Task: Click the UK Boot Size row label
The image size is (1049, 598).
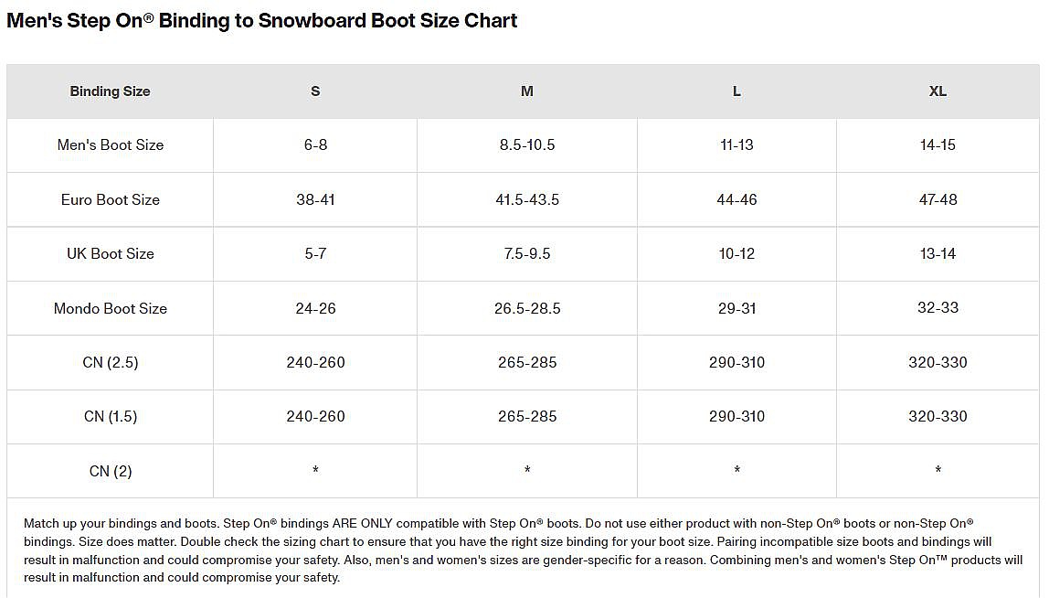Action: pos(110,253)
